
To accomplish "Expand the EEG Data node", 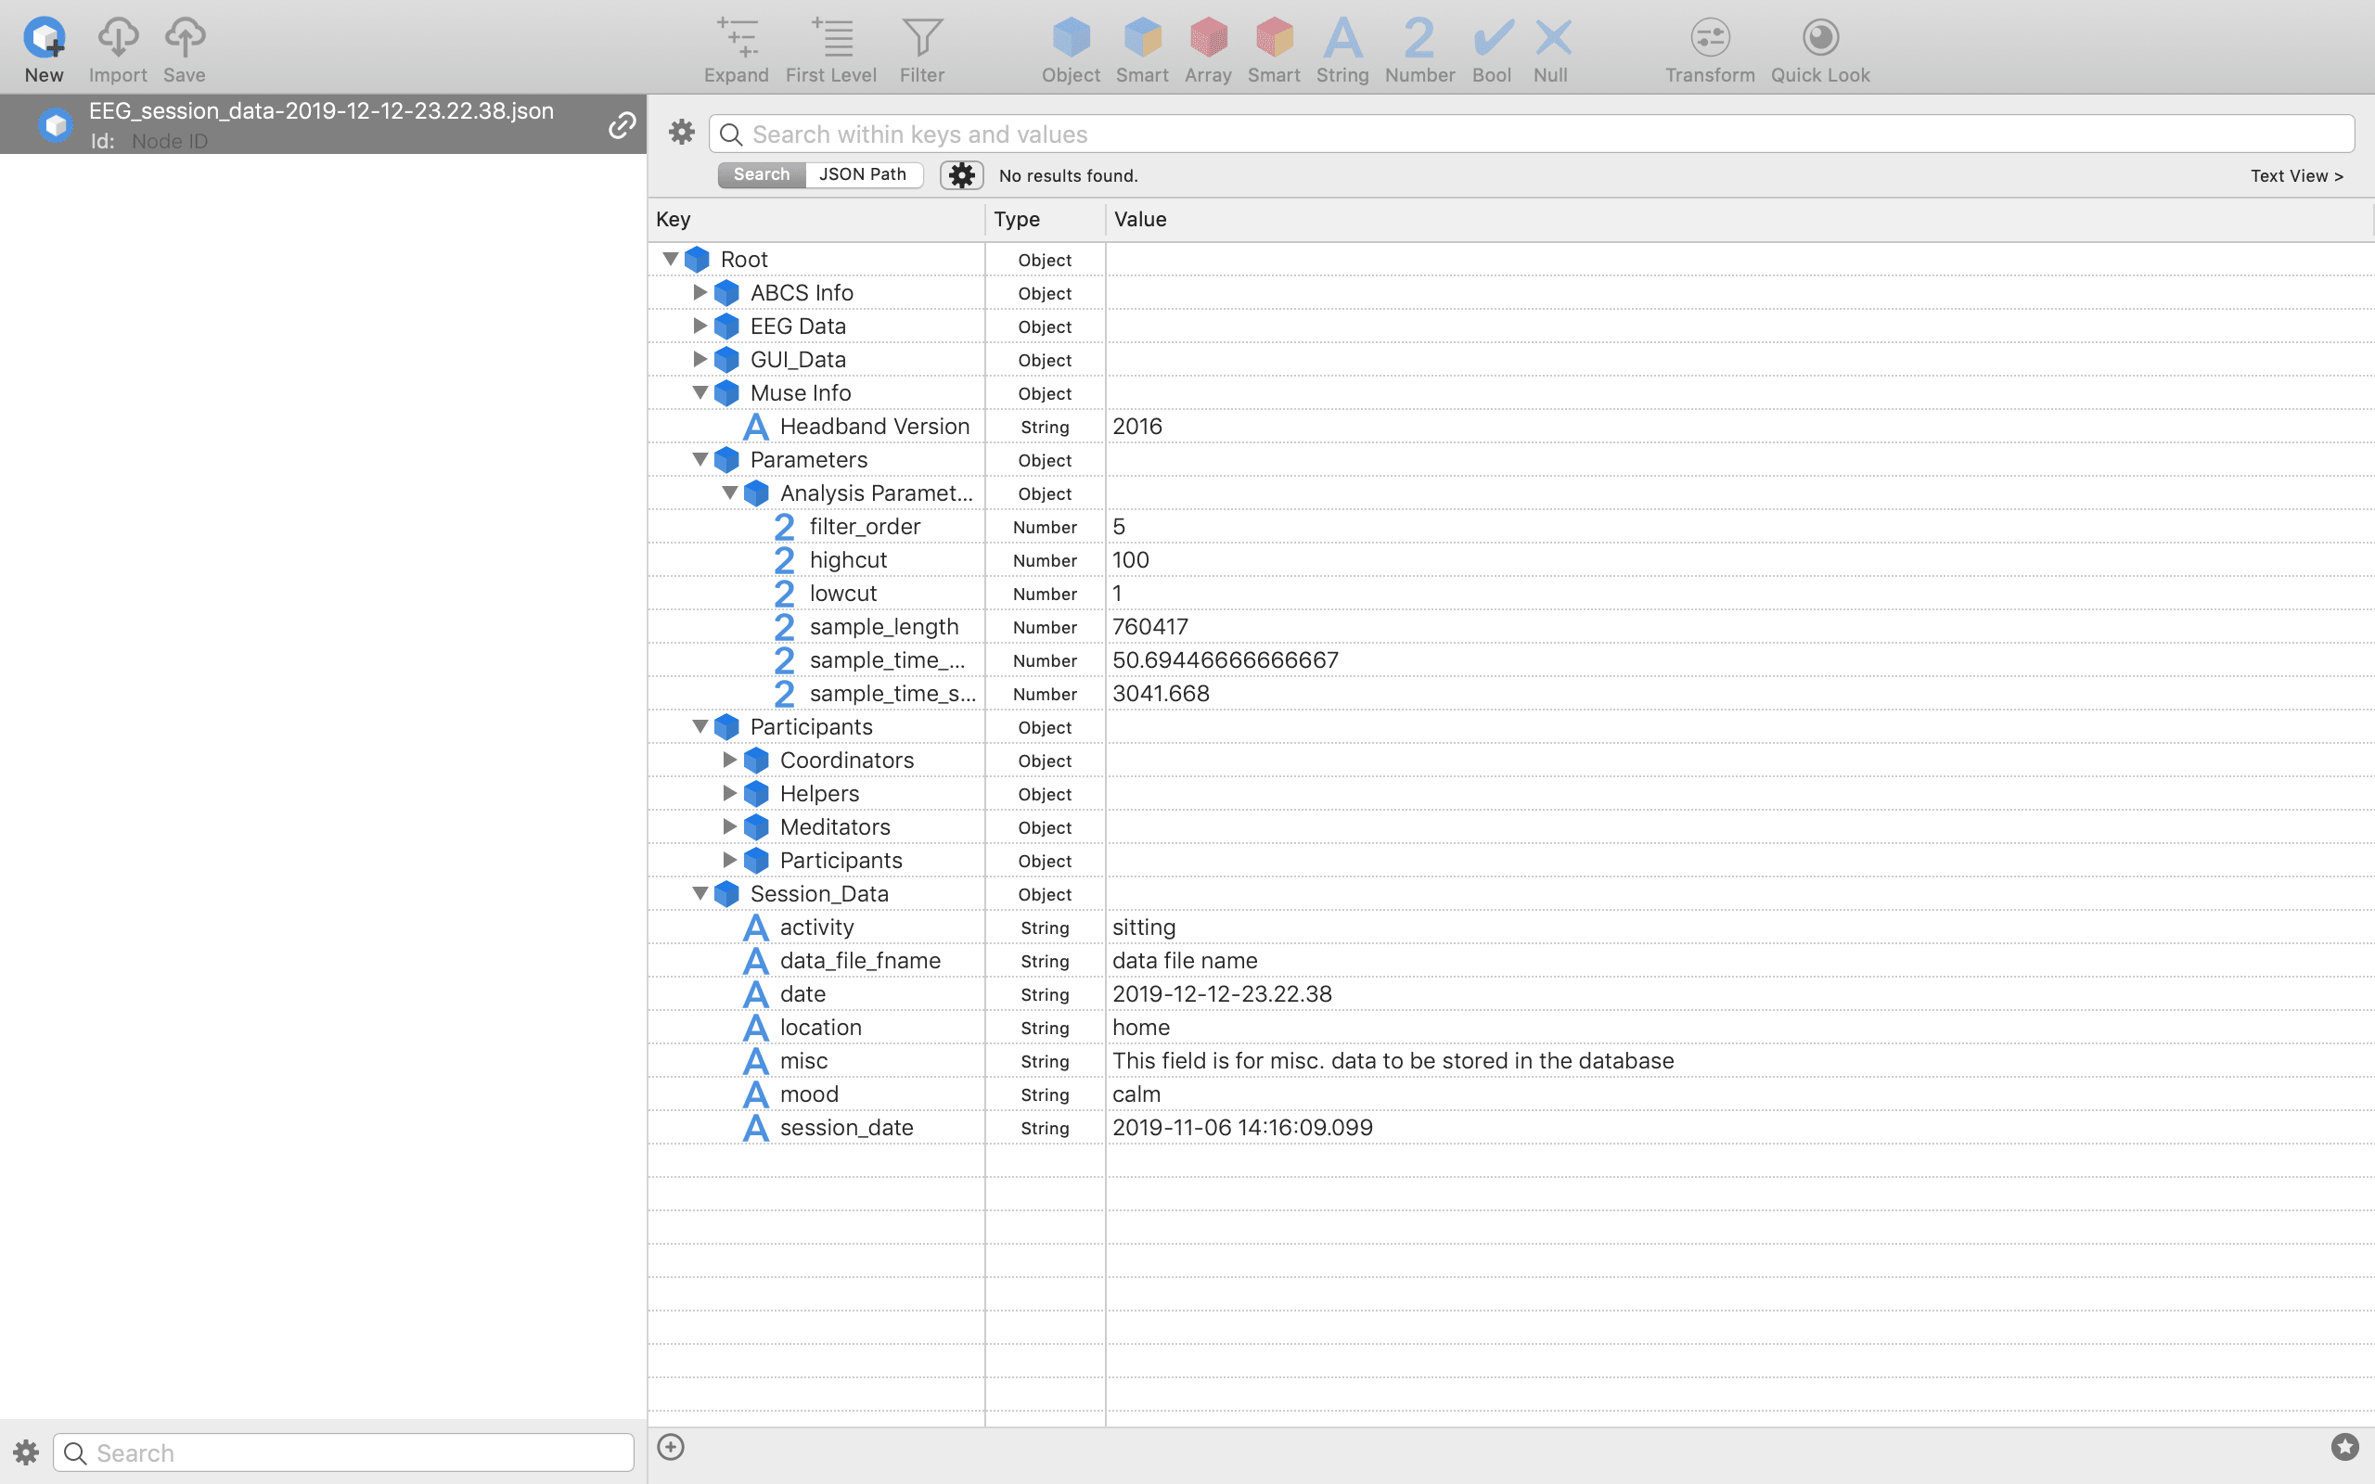I will coord(700,326).
